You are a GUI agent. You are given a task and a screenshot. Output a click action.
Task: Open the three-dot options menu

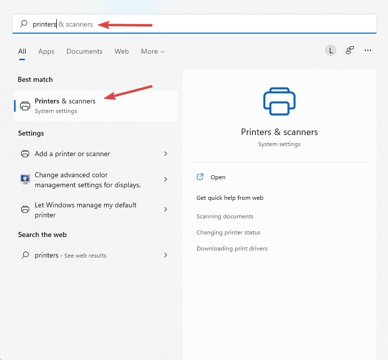pos(368,50)
